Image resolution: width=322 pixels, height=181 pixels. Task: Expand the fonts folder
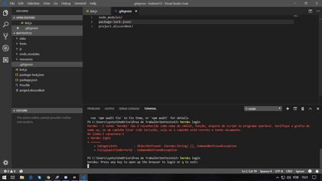click(x=47, y=44)
